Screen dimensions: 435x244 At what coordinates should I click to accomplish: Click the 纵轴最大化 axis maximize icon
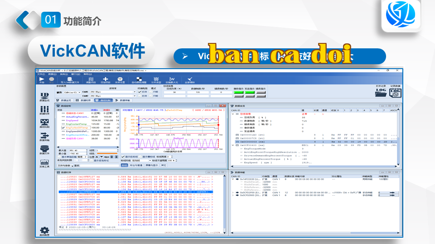click(172, 79)
